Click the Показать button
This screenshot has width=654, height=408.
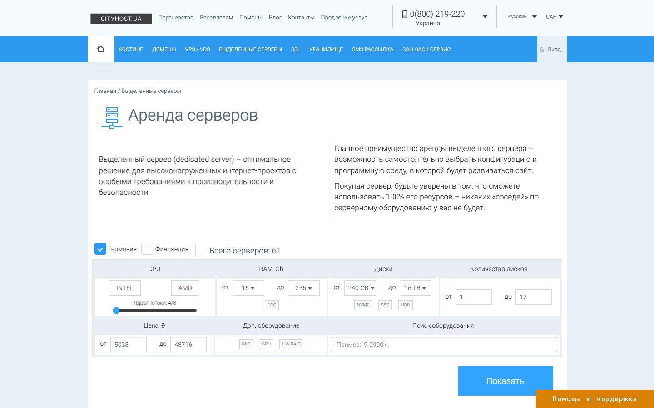coord(505,381)
